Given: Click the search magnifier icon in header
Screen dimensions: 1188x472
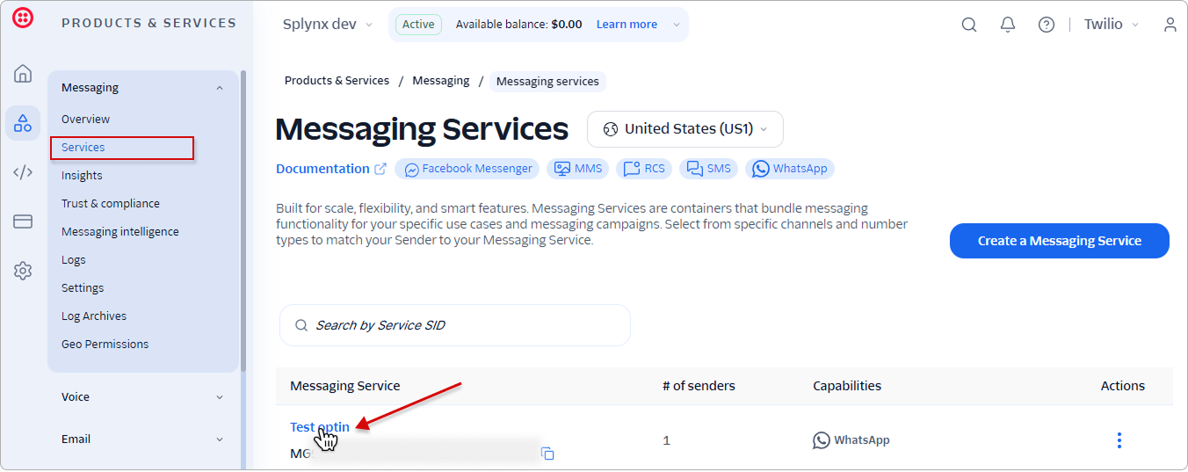Looking at the screenshot, I should 969,25.
